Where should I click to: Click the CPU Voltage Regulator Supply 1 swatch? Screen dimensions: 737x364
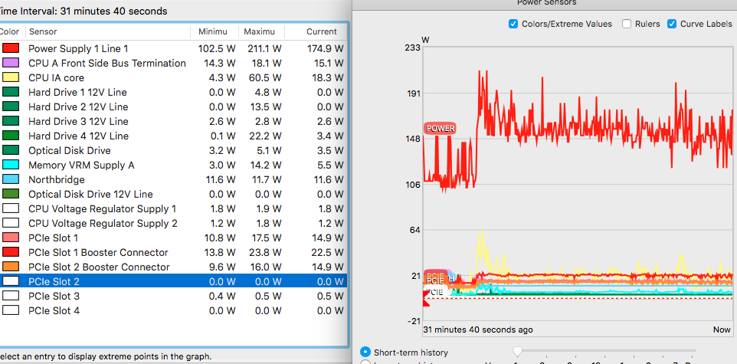click(10, 208)
